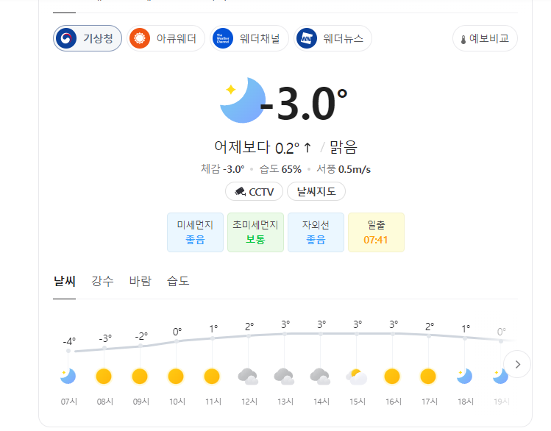Click the 웨더뉴스 logo icon

point(307,38)
